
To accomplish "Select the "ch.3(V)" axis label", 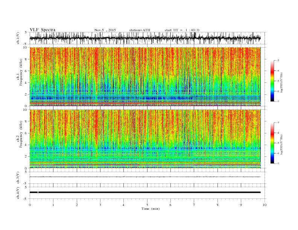I will pyautogui.click(x=18, y=178).
